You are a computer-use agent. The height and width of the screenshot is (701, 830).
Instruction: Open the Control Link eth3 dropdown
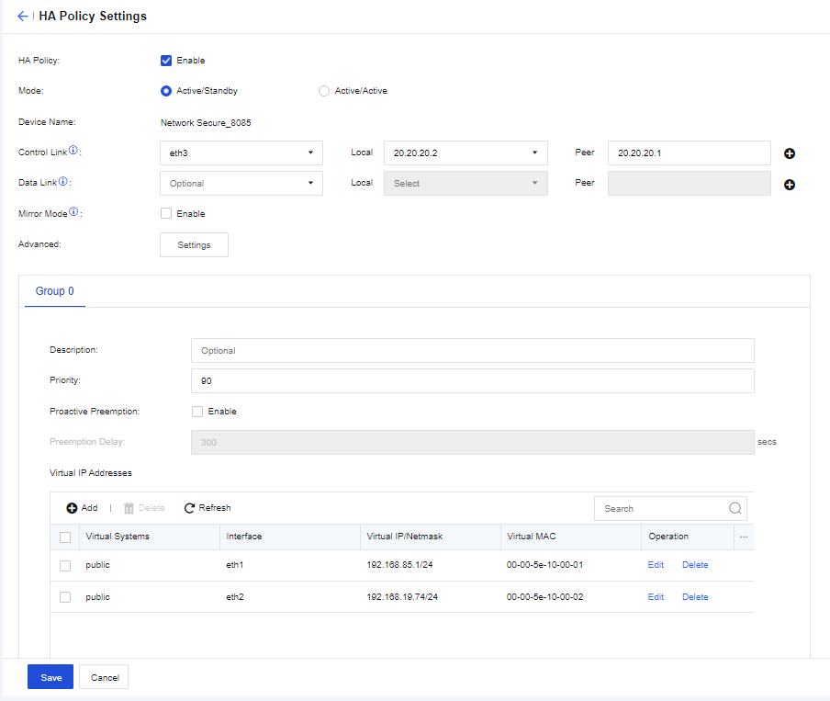[241, 153]
